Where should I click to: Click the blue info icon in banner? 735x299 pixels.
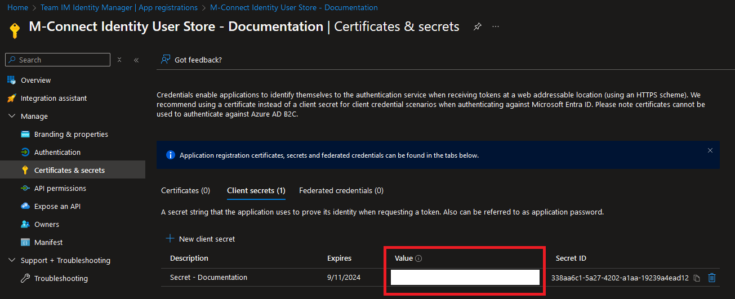(171, 155)
